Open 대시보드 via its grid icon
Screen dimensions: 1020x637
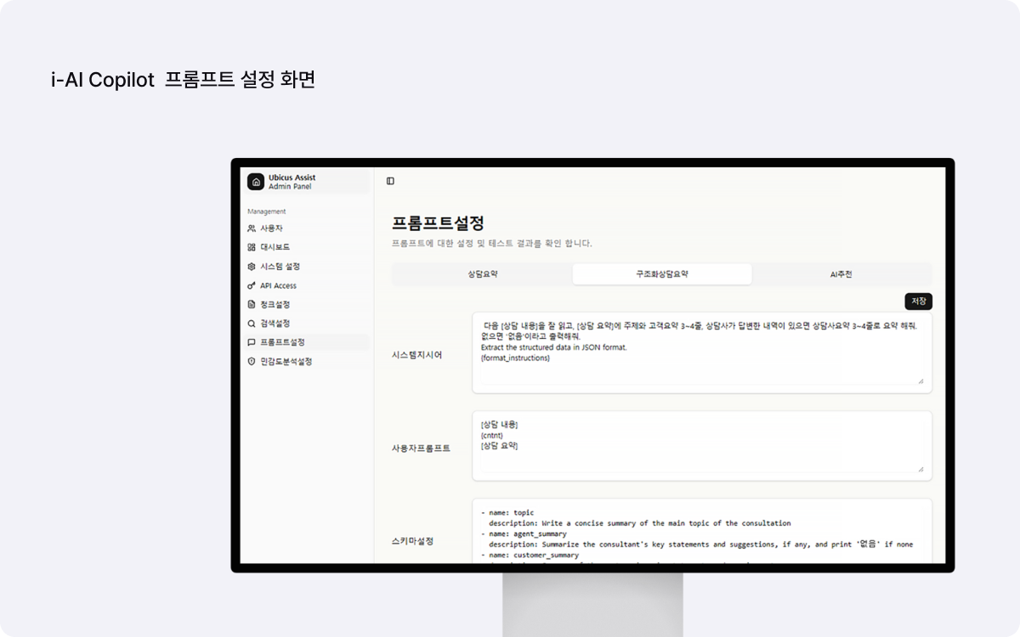[252, 247]
